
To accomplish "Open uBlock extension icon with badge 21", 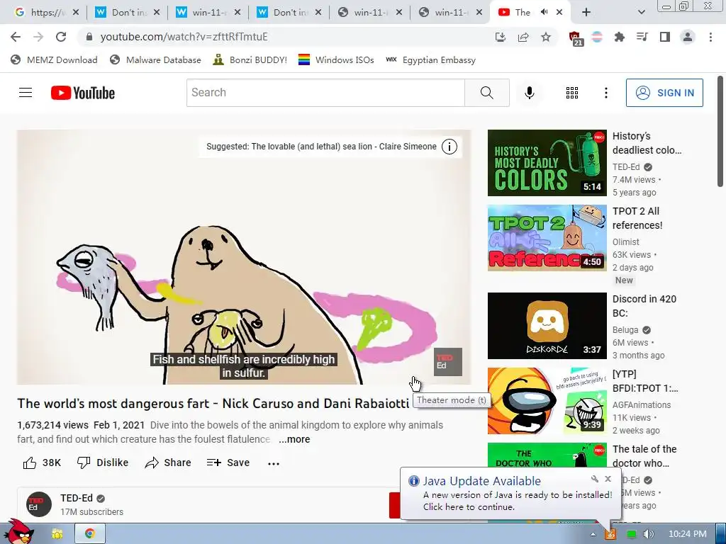I will [x=576, y=38].
